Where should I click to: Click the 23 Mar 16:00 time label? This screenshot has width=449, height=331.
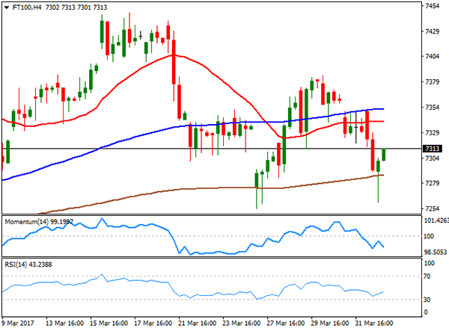pyautogui.click(x=242, y=324)
